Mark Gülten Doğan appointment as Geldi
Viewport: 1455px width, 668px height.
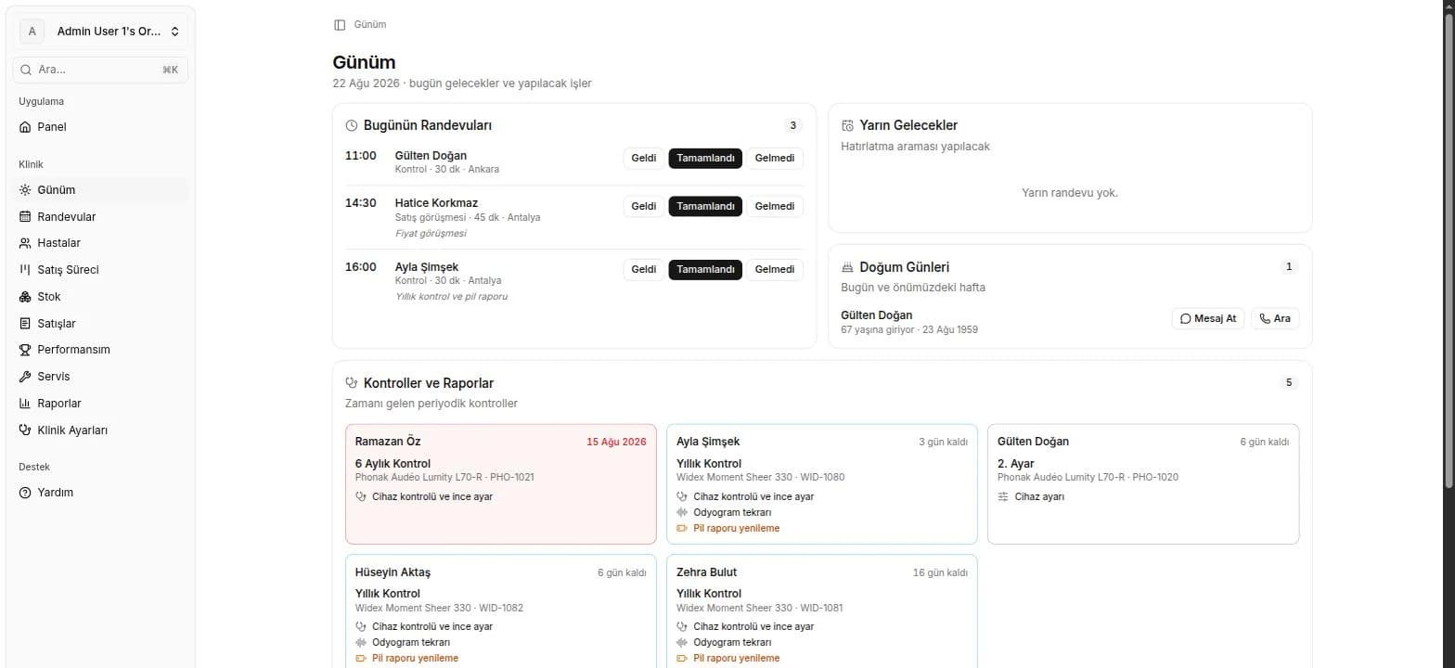coord(644,159)
